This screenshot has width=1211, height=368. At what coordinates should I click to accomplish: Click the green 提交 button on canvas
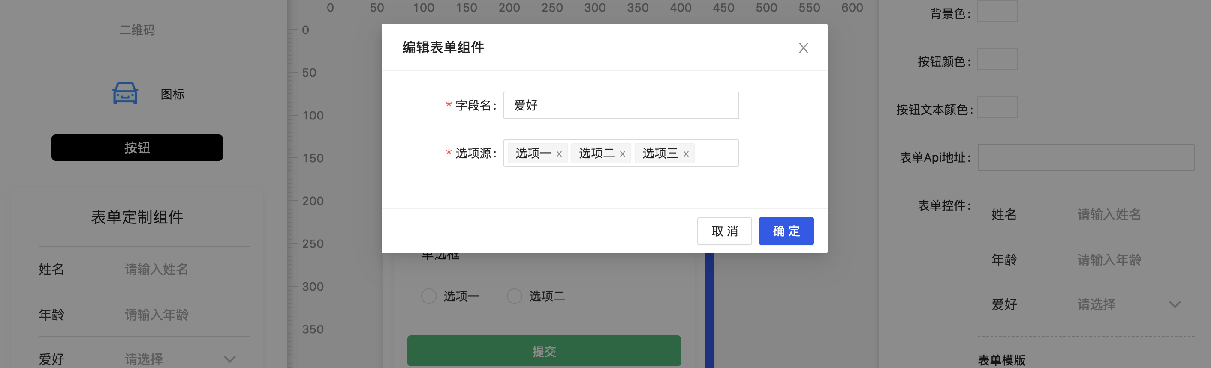click(x=544, y=351)
